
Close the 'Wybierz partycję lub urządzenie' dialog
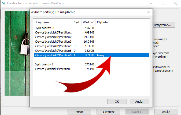pos(149,12)
